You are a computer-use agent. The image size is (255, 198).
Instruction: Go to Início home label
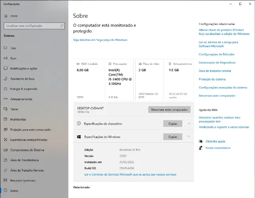pyautogui.click(x=14, y=16)
